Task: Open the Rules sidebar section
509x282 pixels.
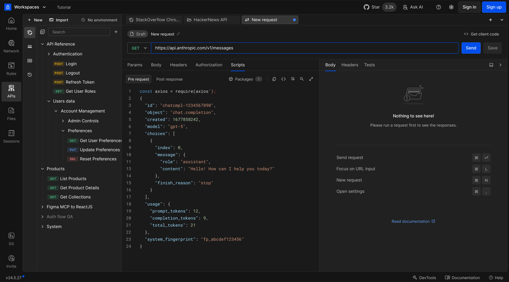Action: 11,69
